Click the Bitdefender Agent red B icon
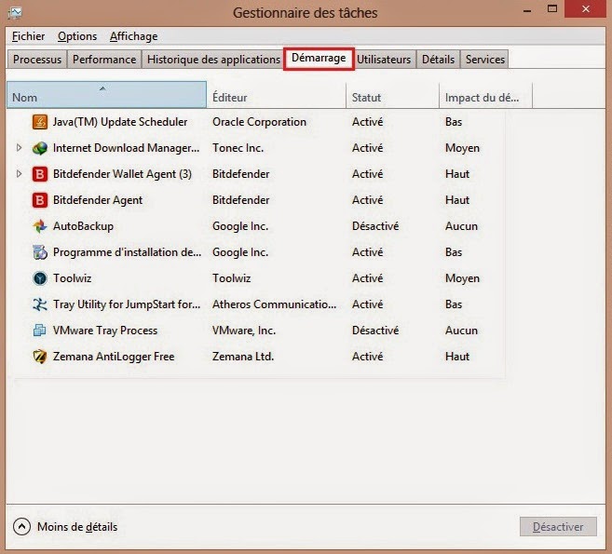This screenshot has height=554, width=612. [x=39, y=200]
